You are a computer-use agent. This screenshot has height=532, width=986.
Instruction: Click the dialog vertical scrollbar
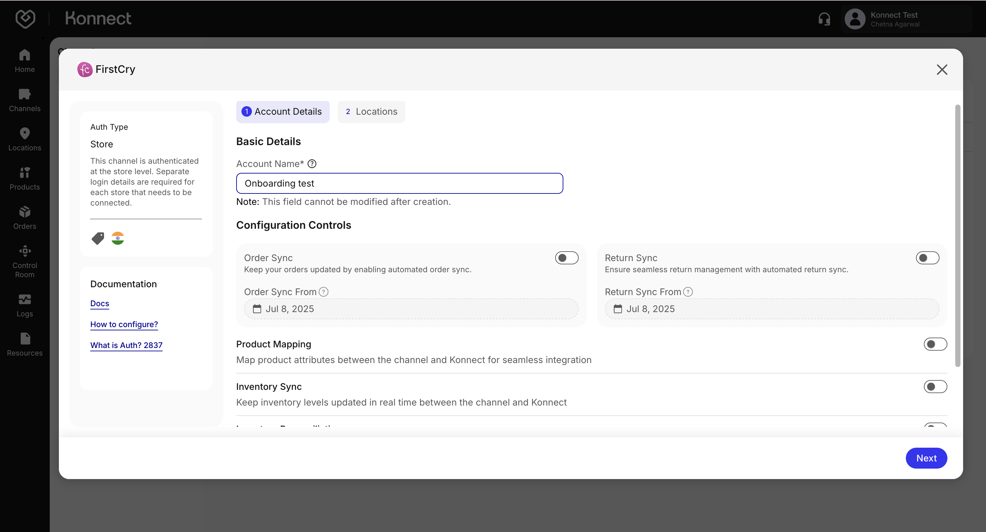pyautogui.click(x=957, y=236)
